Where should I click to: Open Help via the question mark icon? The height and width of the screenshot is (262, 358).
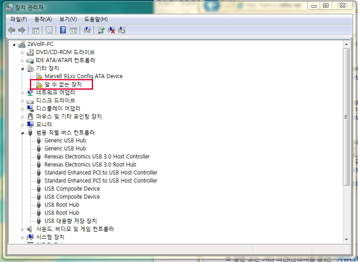click(63, 30)
